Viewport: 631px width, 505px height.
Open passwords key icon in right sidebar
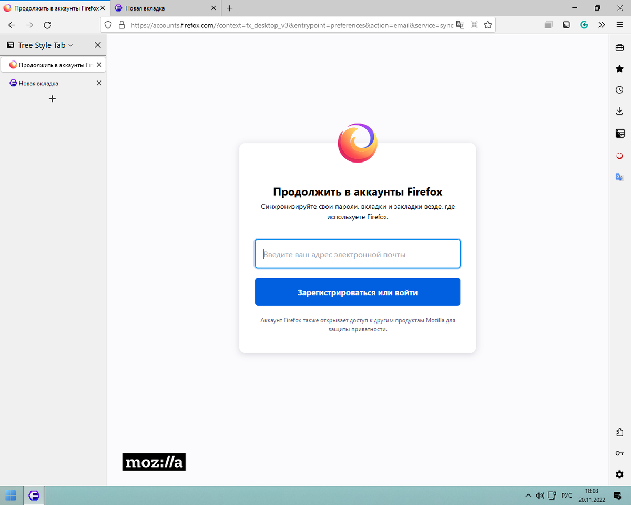point(619,453)
